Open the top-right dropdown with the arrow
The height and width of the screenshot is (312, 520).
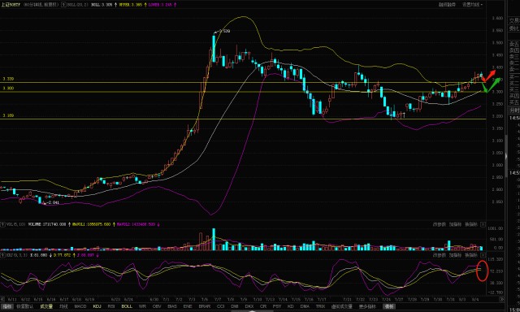pos(473,5)
